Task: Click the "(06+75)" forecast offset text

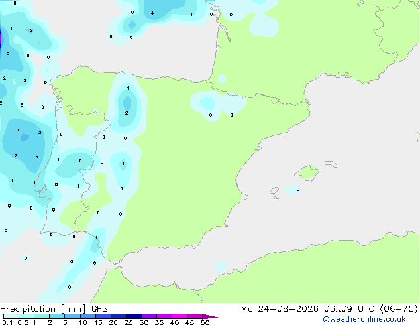Action: 399,309
